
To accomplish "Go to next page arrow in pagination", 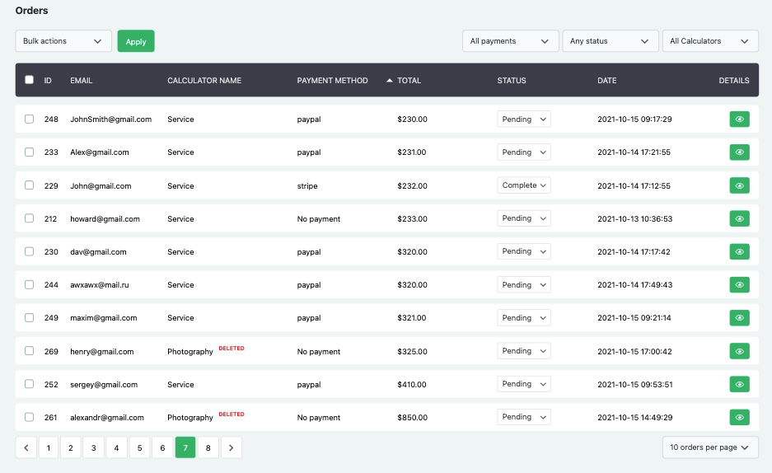I will pos(232,447).
